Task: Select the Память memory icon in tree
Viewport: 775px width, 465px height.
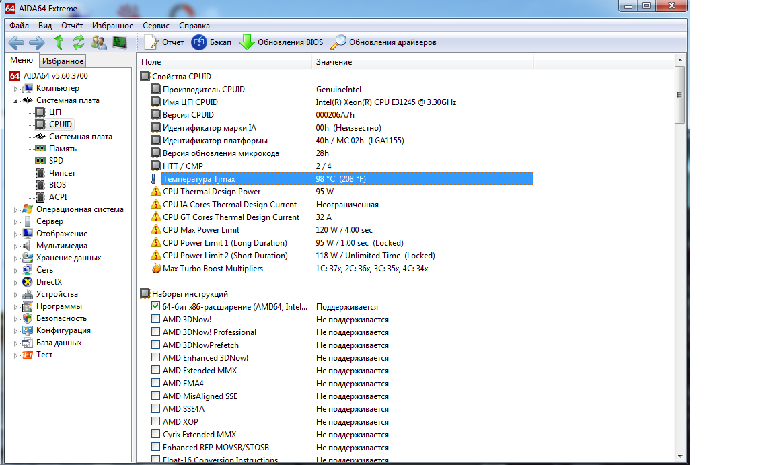Action: point(40,148)
